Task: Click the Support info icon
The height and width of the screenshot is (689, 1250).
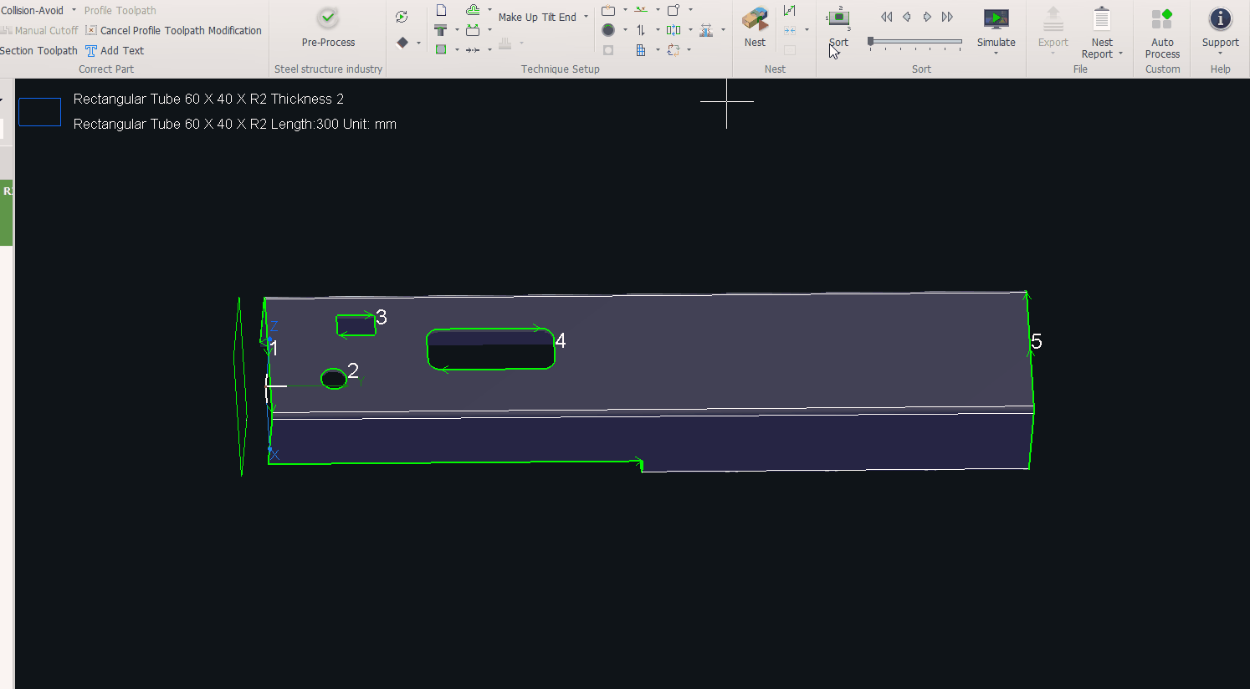Action: pos(1220,18)
